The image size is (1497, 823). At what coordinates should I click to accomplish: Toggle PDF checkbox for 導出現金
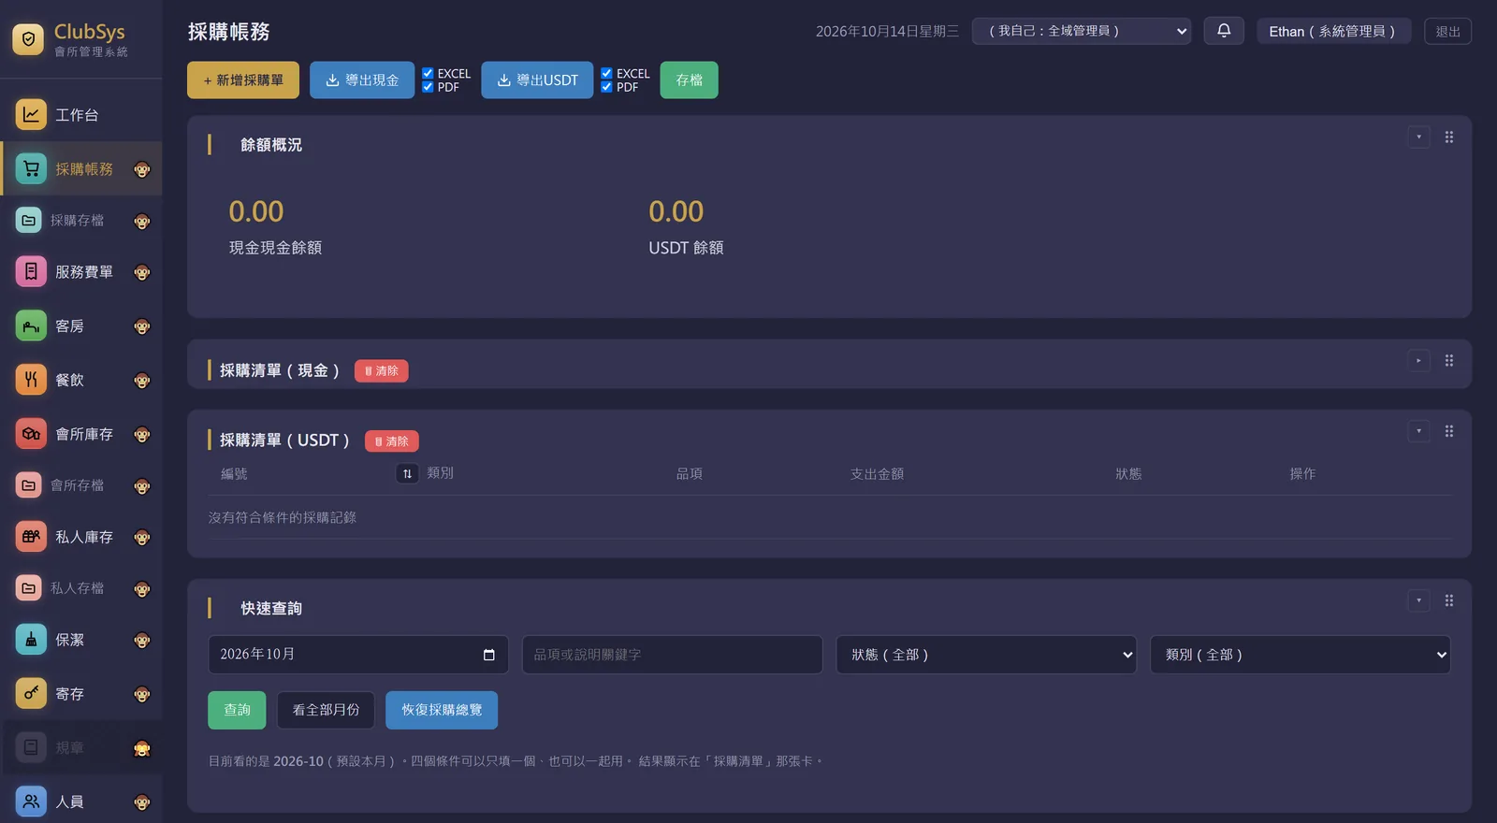428,87
